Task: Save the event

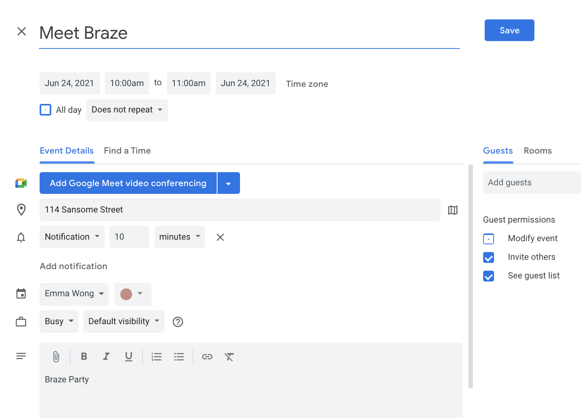Action: (x=510, y=30)
